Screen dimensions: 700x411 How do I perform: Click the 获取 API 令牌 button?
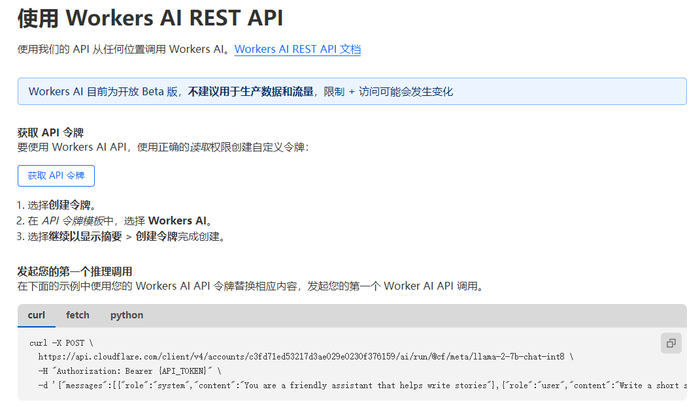click(x=56, y=175)
